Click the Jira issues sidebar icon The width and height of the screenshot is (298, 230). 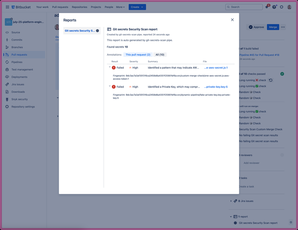7,84
